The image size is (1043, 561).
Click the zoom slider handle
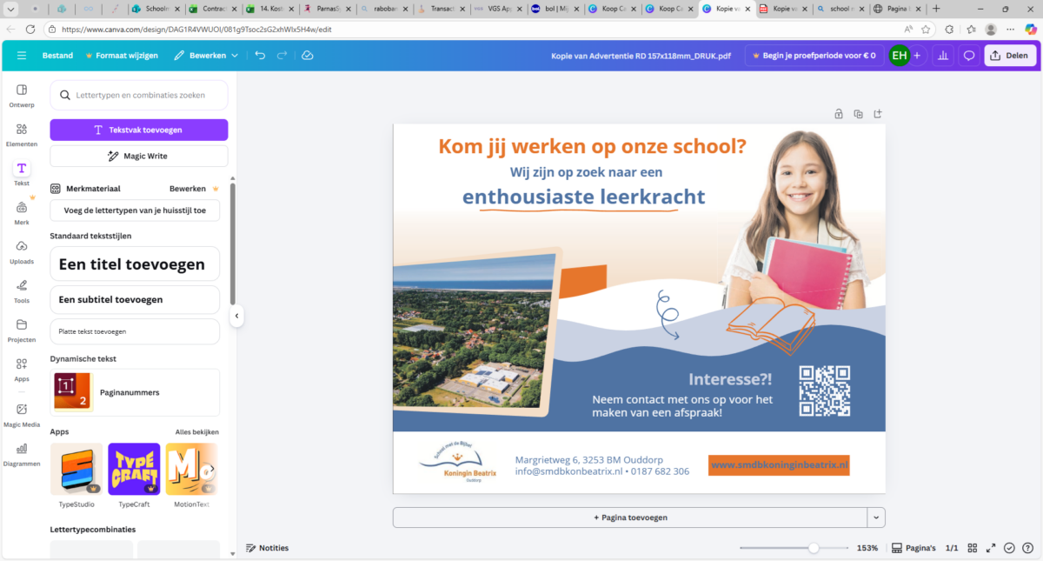(x=814, y=548)
